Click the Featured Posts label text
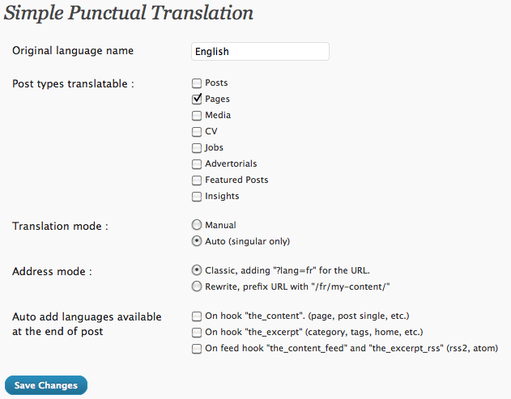Image resolution: width=511 pixels, height=399 pixels. pyautogui.click(x=236, y=180)
